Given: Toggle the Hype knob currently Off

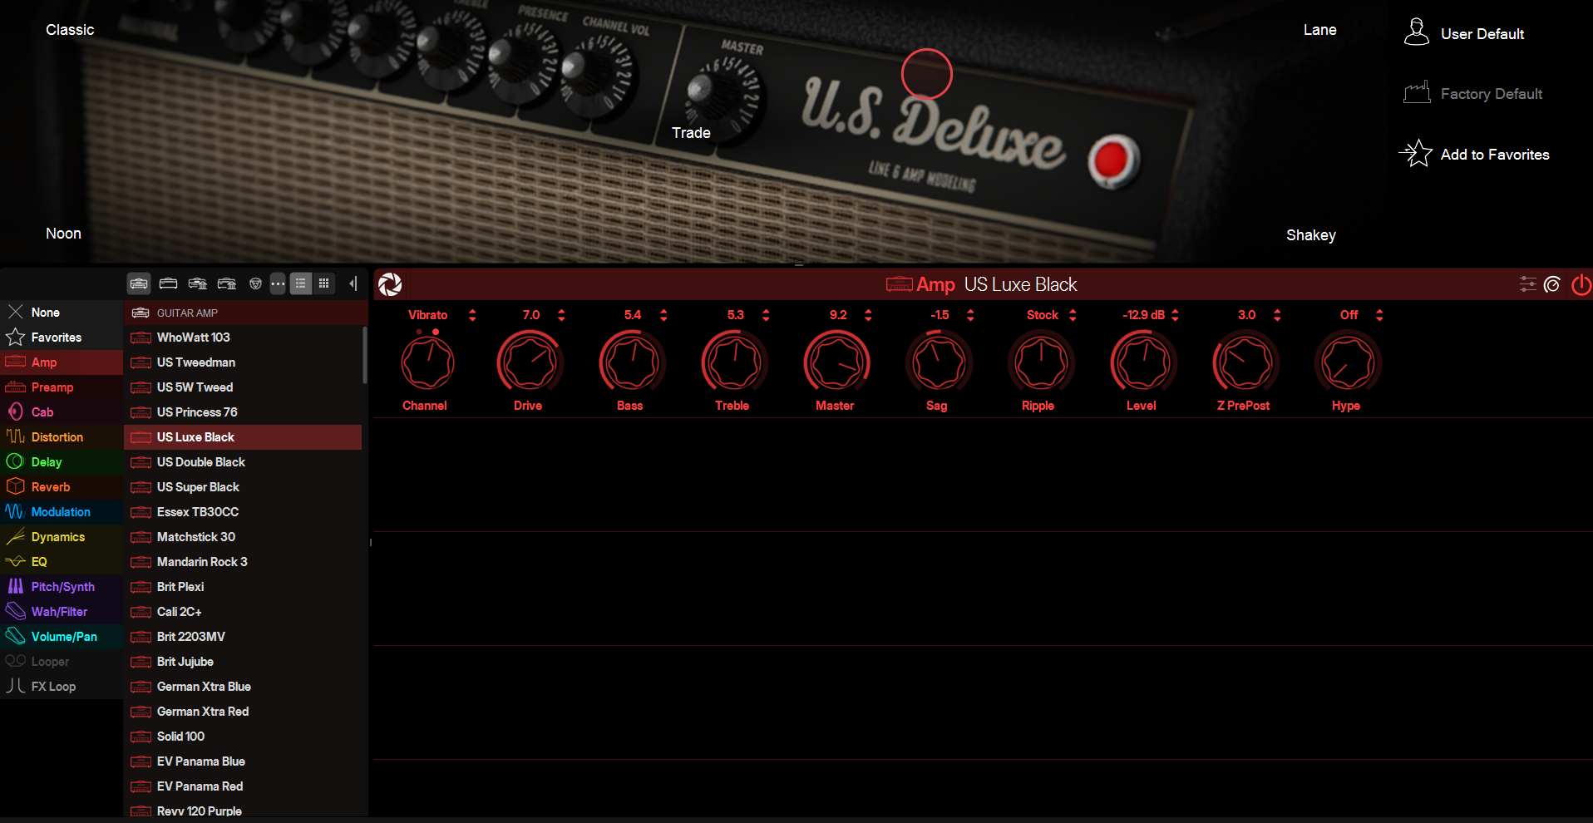Looking at the screenshot, I should point(1348,362).
